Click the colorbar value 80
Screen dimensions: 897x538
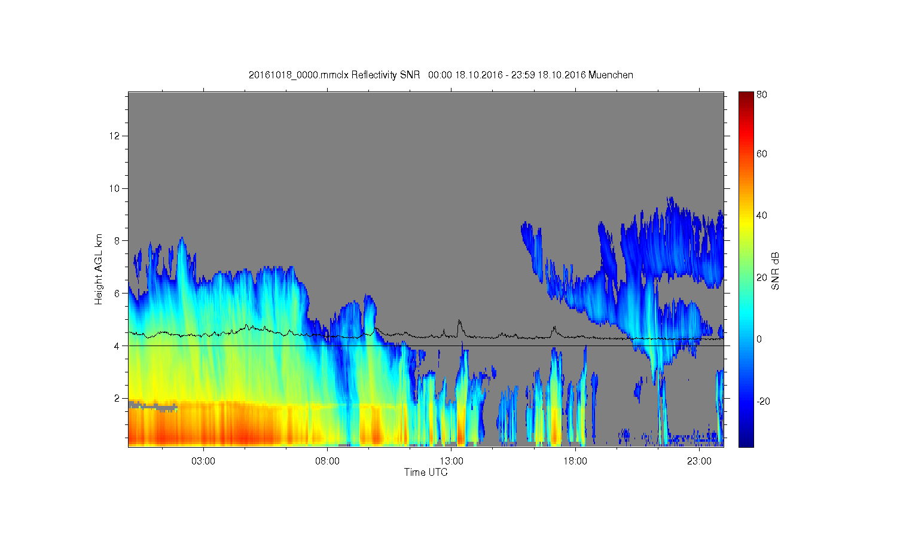pyautogui.click(x=762, y=94)
